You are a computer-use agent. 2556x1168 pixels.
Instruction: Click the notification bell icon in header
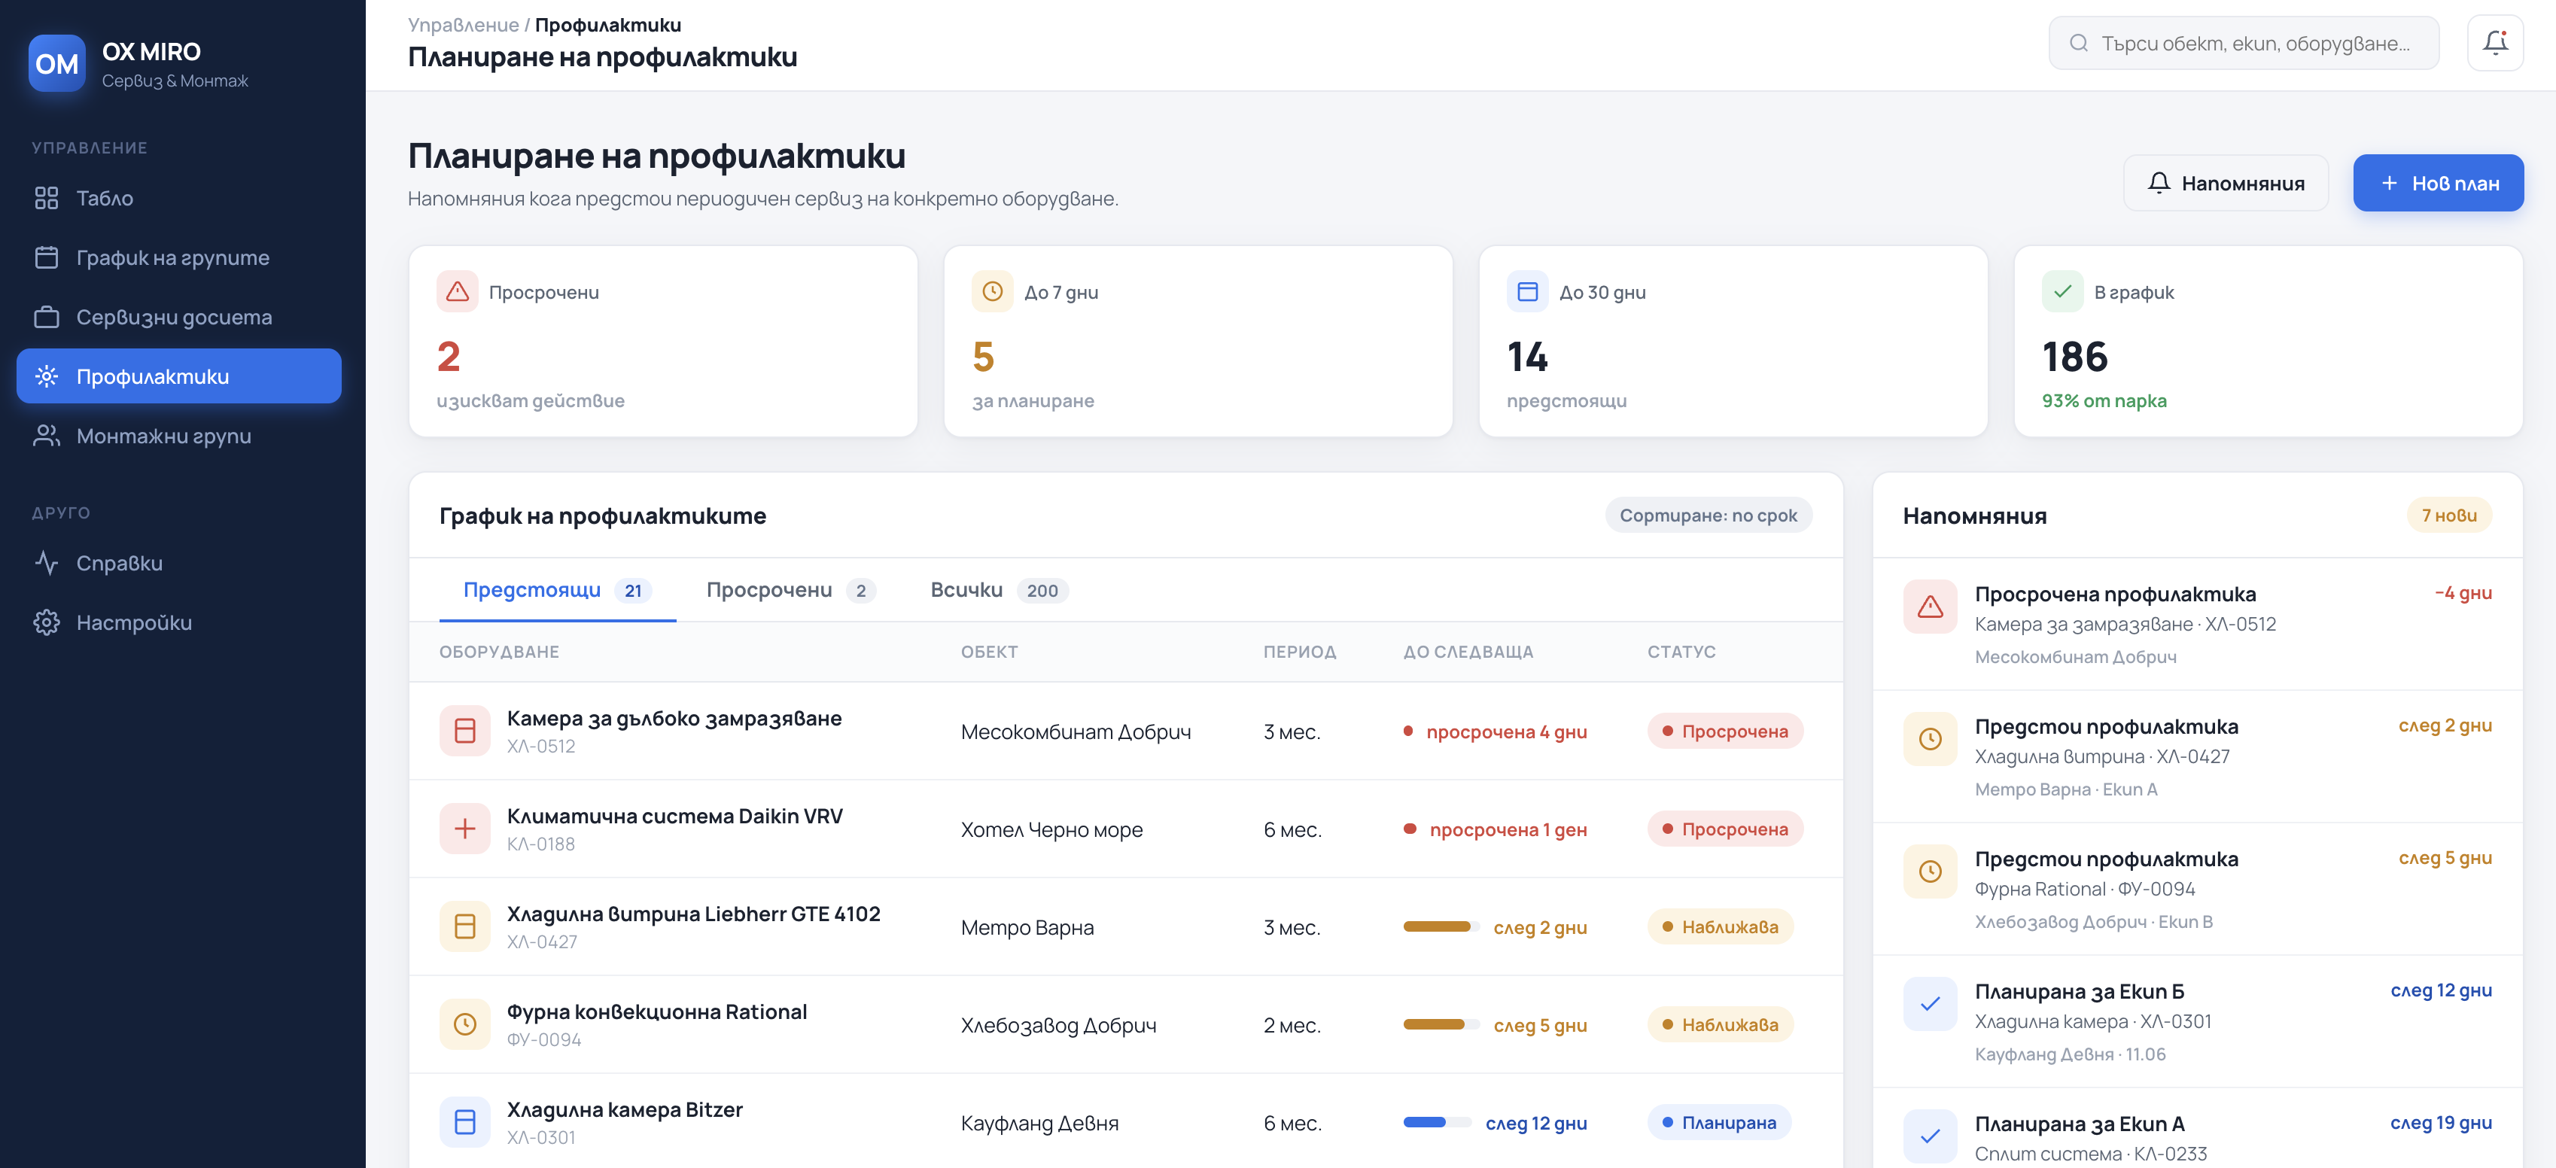[x=2494, y=43]
